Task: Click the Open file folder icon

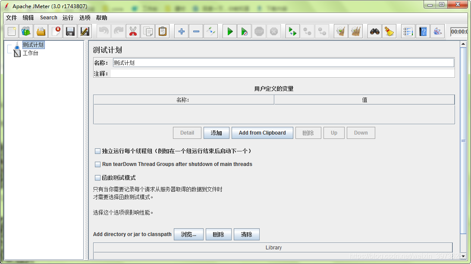Action: 41,31
